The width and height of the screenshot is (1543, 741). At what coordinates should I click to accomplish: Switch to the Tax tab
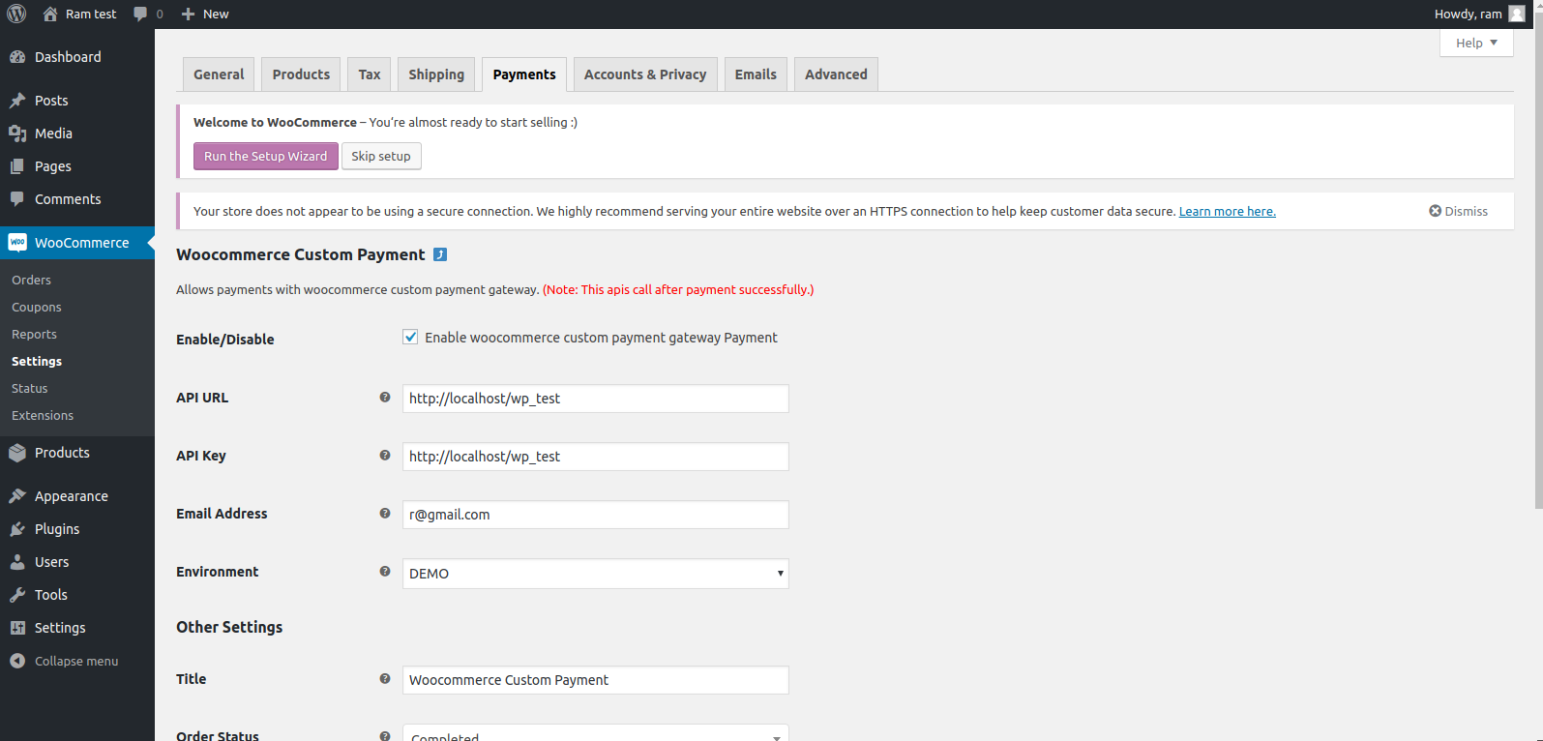370,74
